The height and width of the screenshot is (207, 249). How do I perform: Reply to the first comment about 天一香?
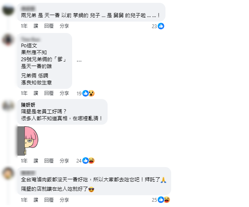click(x=49, y=26)
